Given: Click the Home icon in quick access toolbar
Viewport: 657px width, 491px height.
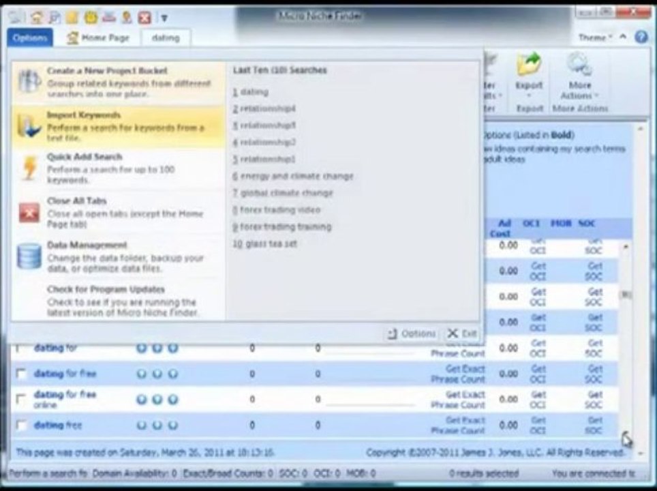Looking at the screenshot, I should pos(37,17).
